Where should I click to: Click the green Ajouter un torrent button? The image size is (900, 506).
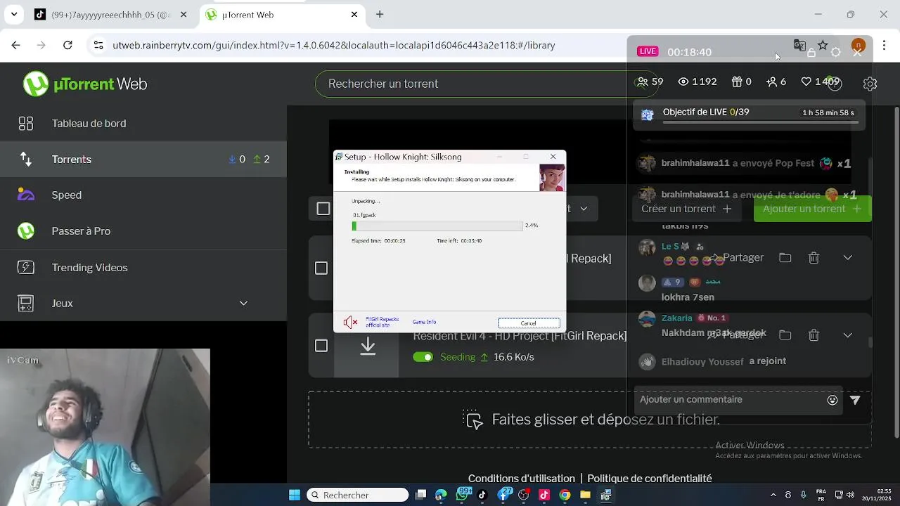[x=812, y=209]
